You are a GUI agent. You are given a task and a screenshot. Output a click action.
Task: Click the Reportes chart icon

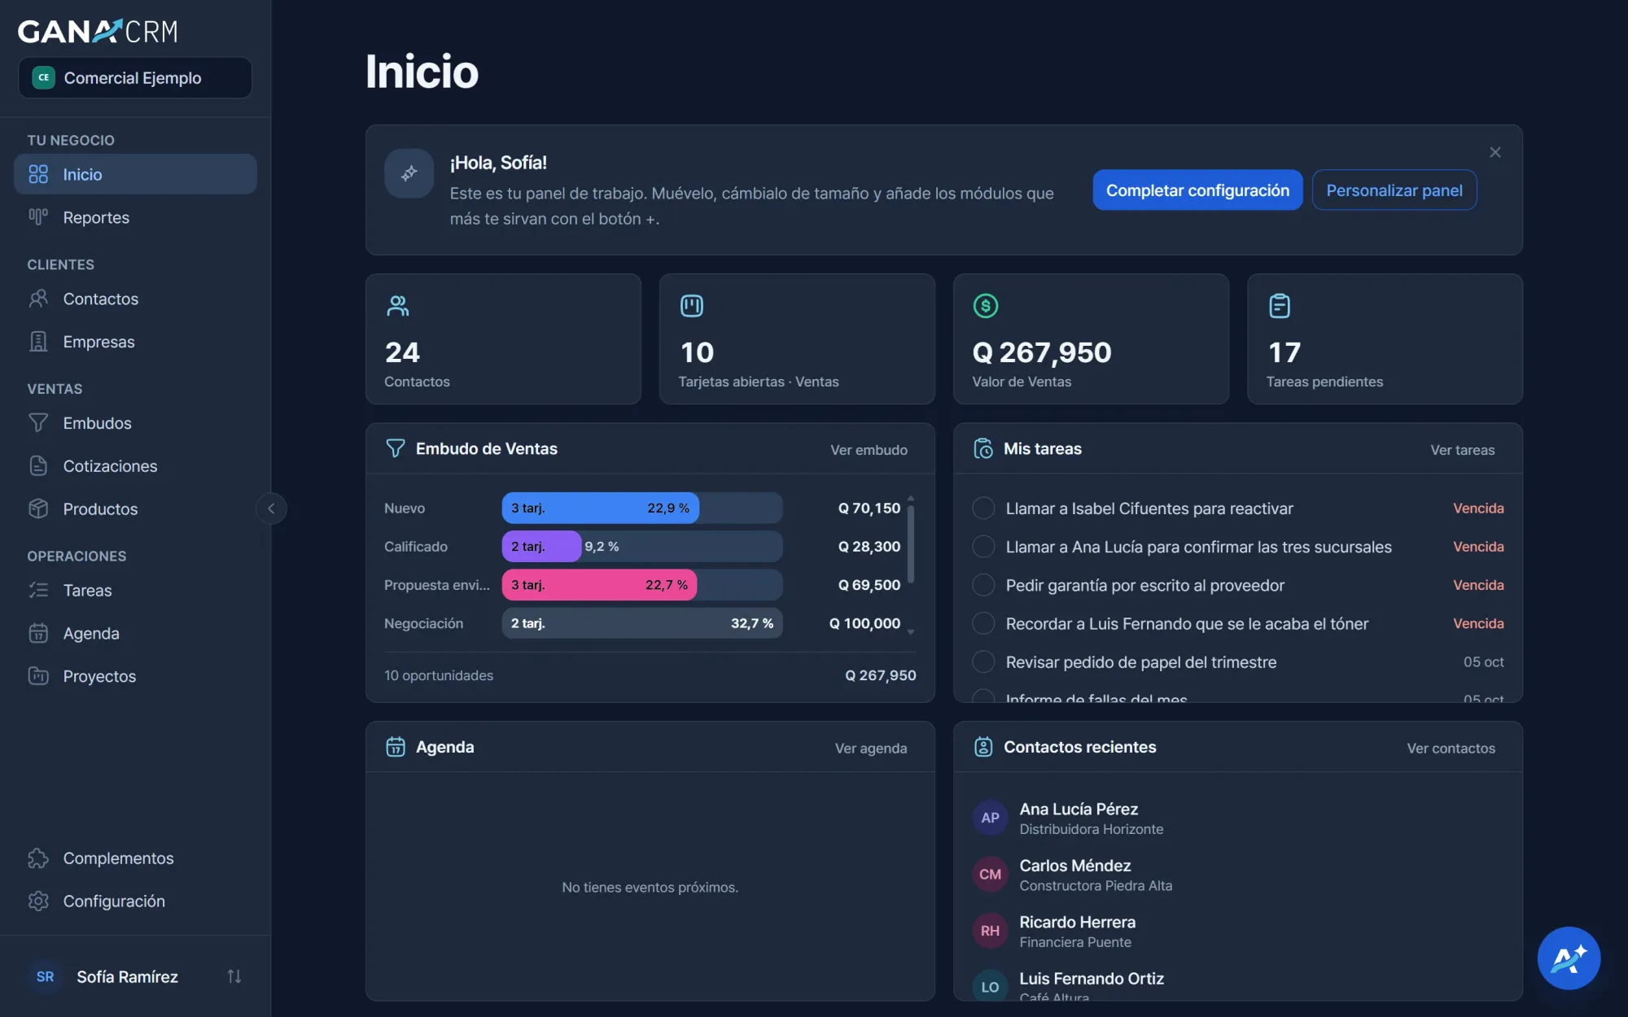[38, 217]
